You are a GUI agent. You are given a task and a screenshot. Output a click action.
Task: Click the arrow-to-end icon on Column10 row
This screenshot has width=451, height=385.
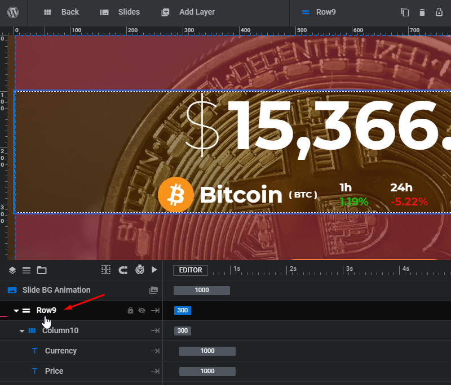coord(156,331)
